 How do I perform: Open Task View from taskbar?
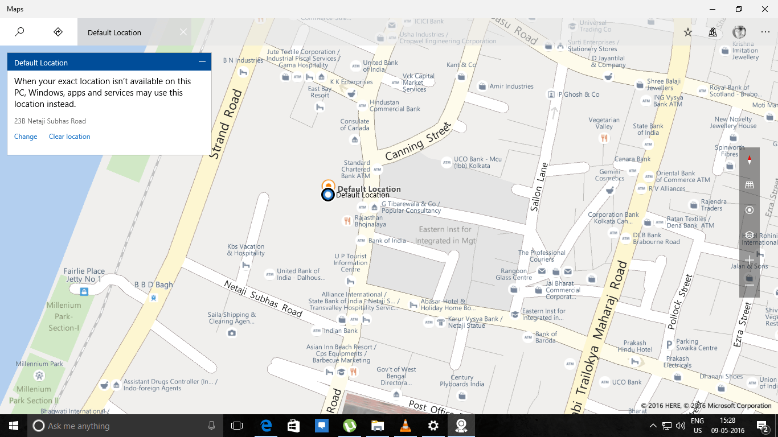pos(237,426)
